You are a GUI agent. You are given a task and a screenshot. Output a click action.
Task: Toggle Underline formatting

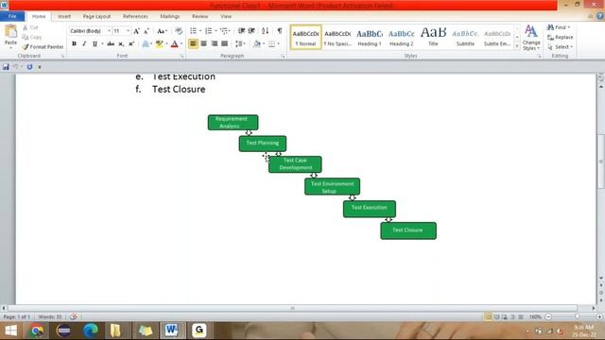(x=95, y=44)
